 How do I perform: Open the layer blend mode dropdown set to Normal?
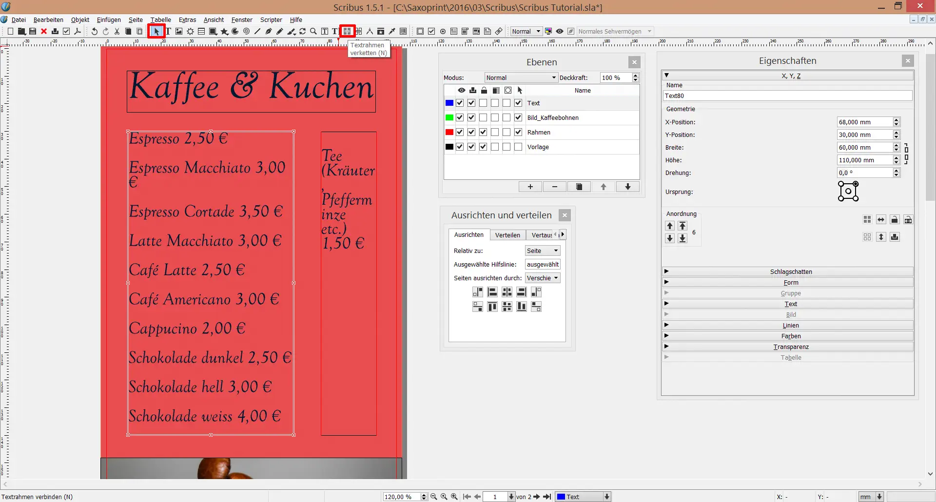pos(520,77)
